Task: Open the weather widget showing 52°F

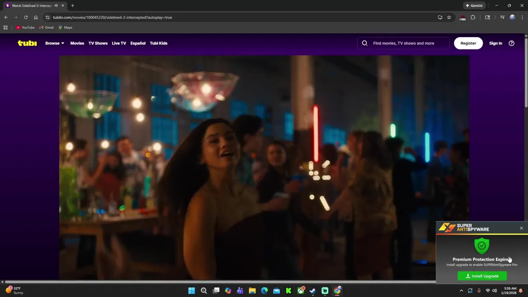Action: pyautogui.click(x=15, y=291)
